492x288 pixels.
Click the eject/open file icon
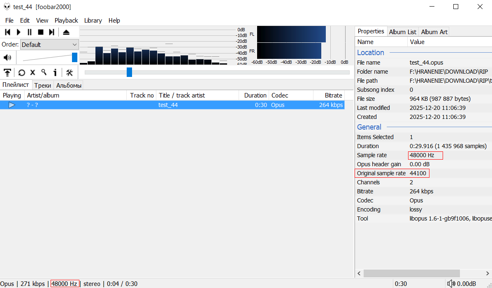(x=66, y=32)
